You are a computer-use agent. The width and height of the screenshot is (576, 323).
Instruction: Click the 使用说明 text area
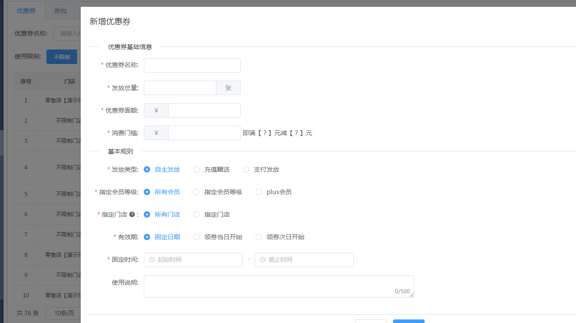tap(279, 287)
